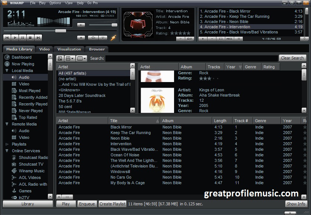Click the Clear Search button

tap(292, 58)
